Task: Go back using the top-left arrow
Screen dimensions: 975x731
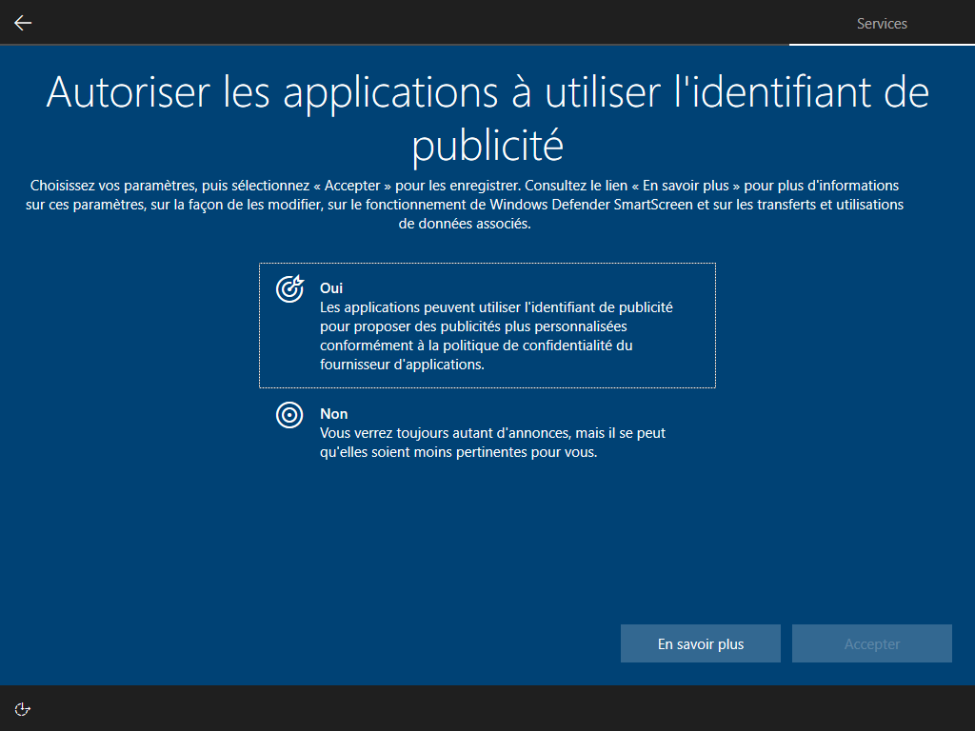Action: (x=23, y=23)
